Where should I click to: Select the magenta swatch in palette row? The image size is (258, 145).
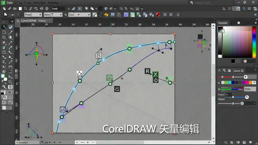247,82
